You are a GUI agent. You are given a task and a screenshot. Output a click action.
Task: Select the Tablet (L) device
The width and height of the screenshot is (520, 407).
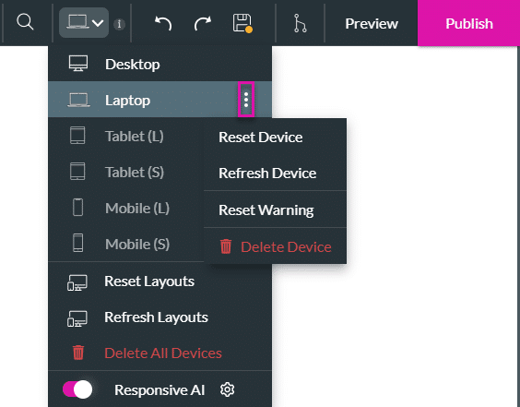pos(126,136)
